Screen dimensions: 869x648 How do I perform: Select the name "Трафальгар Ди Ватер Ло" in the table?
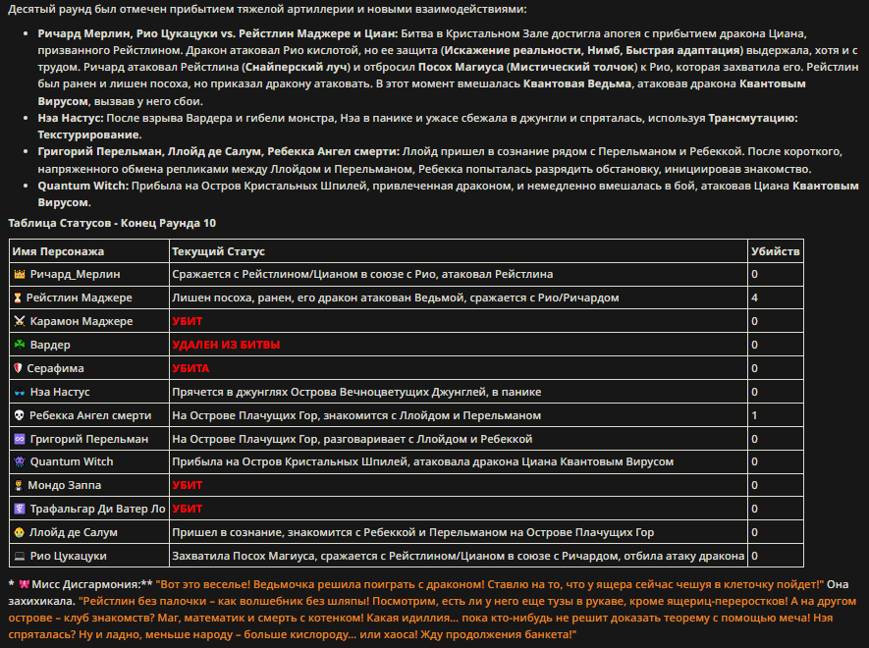(97, 509)
